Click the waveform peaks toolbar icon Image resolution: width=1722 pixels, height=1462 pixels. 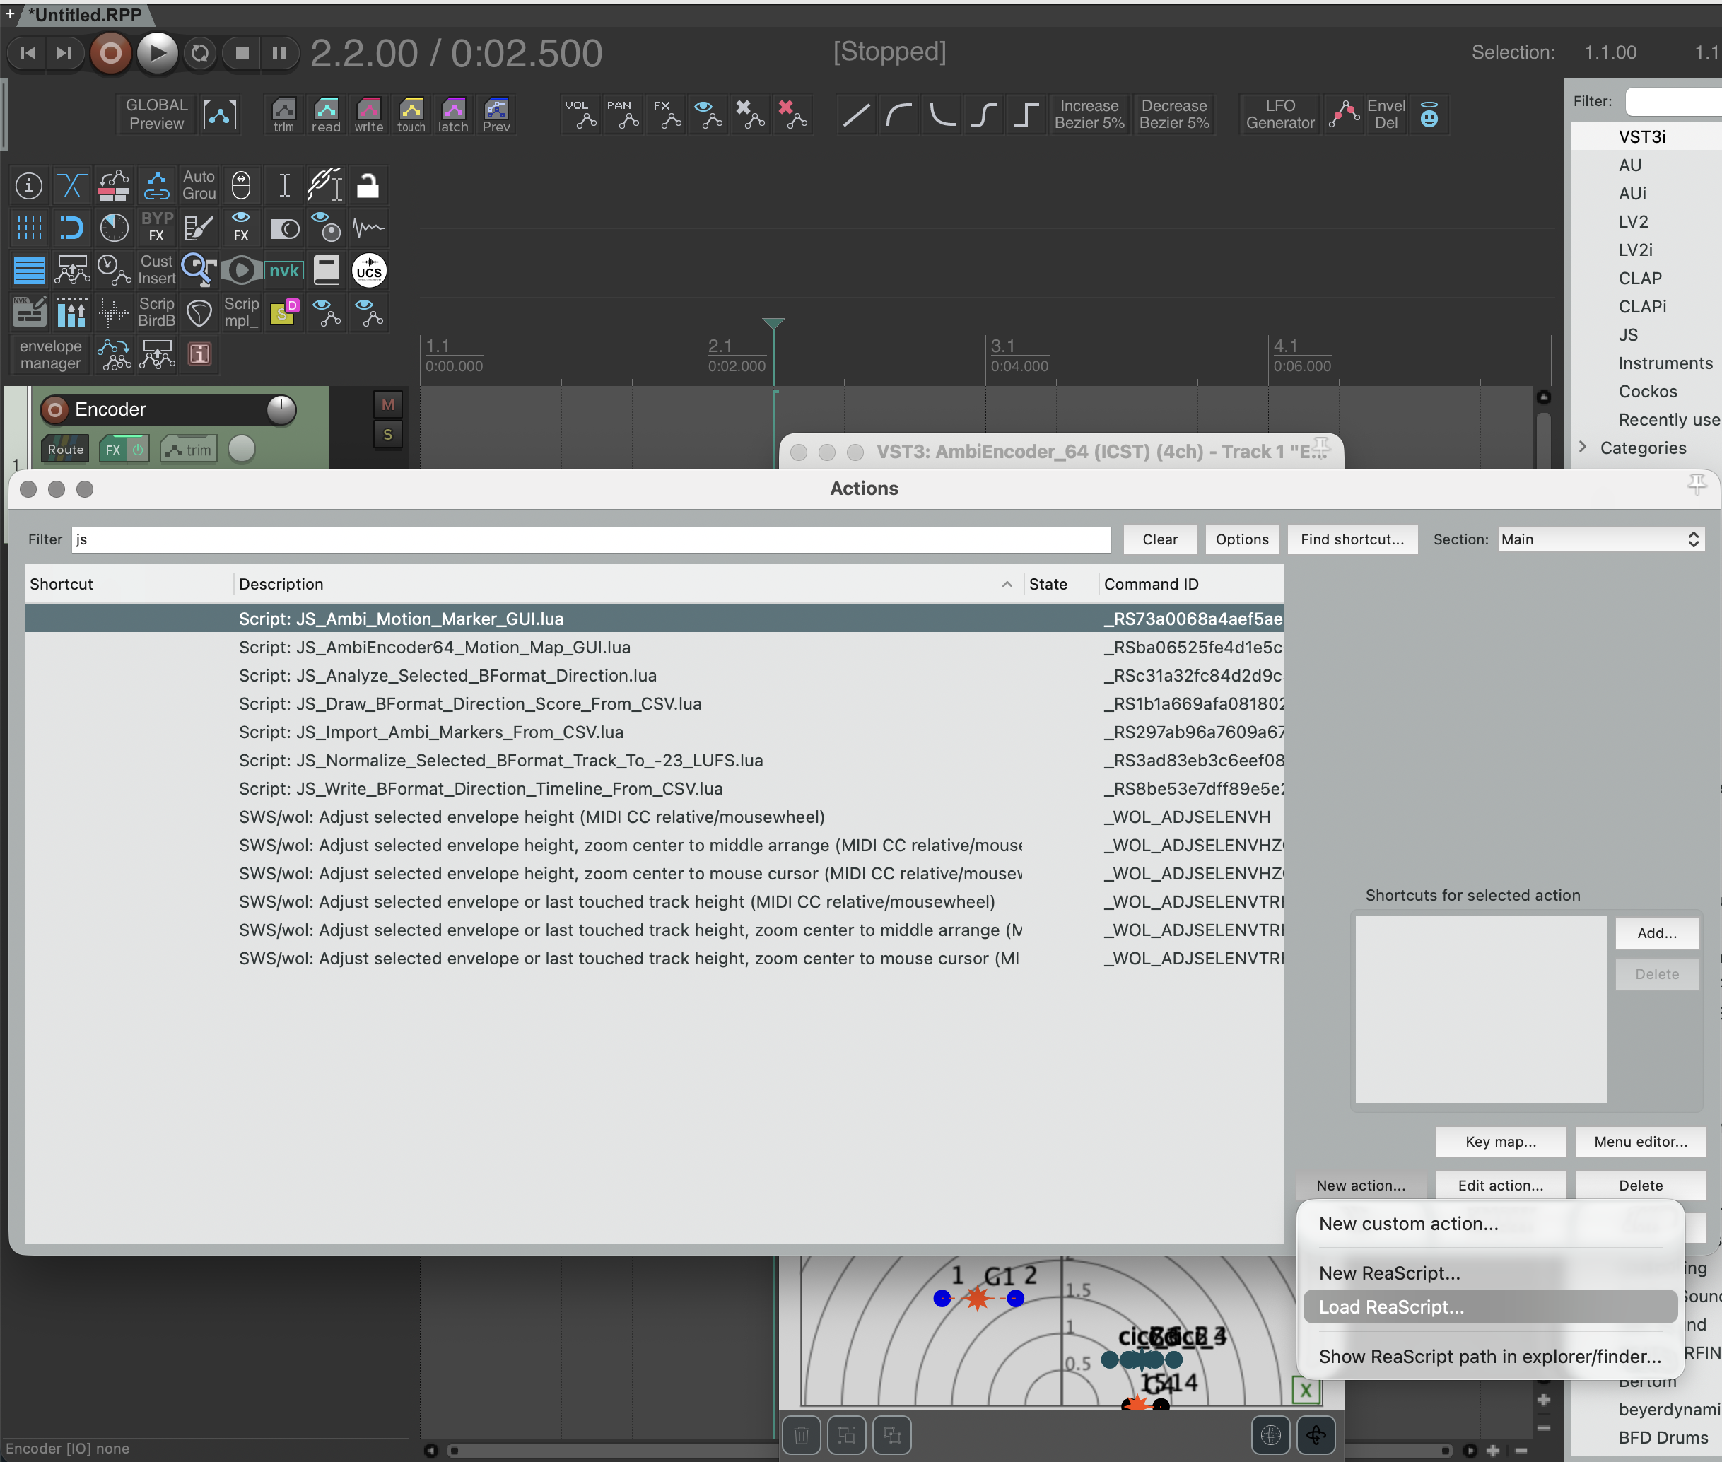tap(368, 228)
